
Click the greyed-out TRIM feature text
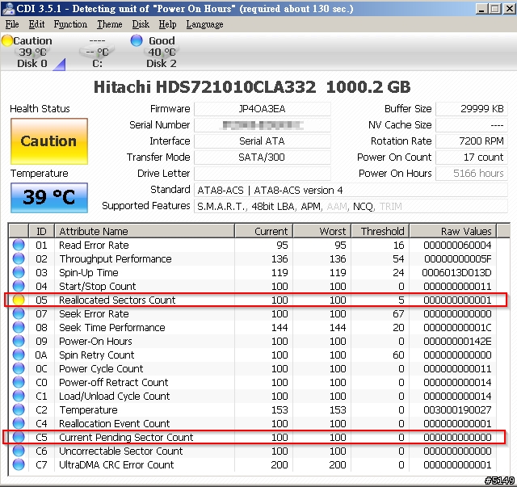pos(391,207)
